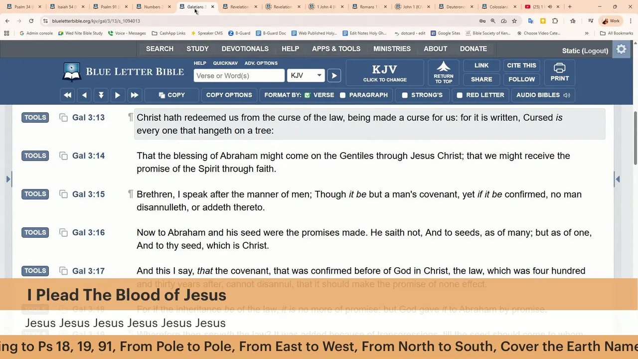The image size is (638, 359).
Task: Click KJV click to change button
Action: click(385, 72)
